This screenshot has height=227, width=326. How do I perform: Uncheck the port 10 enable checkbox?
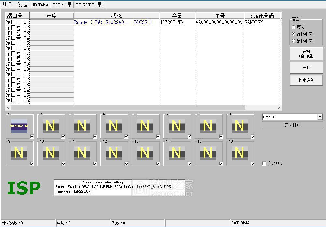[63, 164]
